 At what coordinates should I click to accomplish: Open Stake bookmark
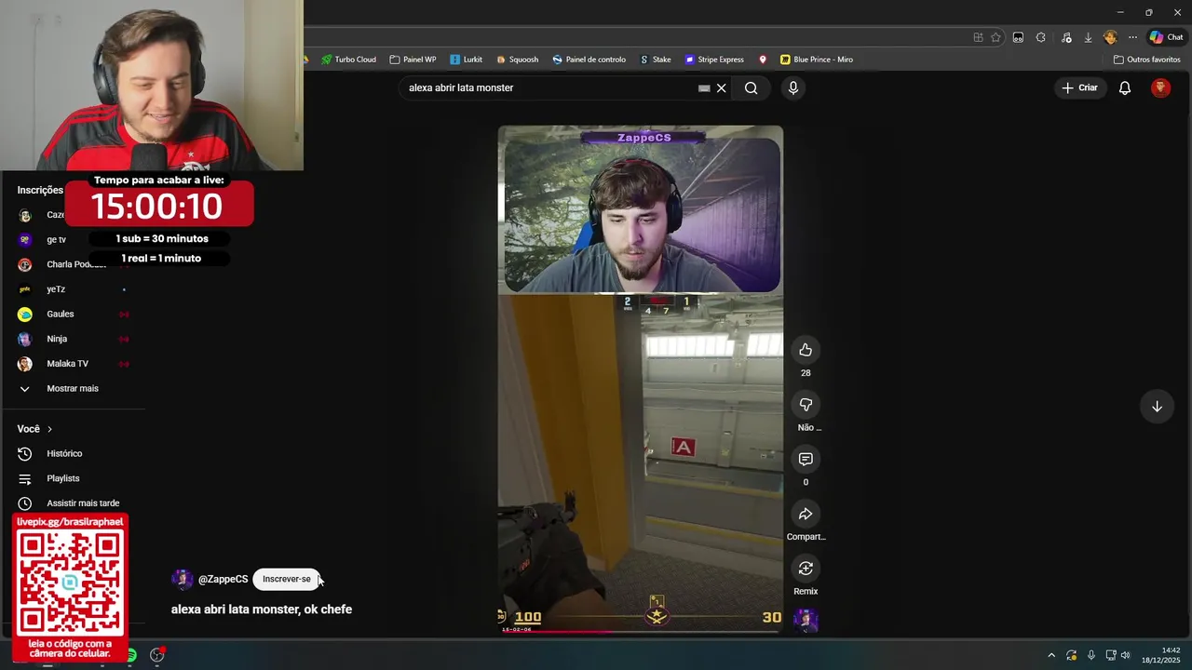point(656,60)
